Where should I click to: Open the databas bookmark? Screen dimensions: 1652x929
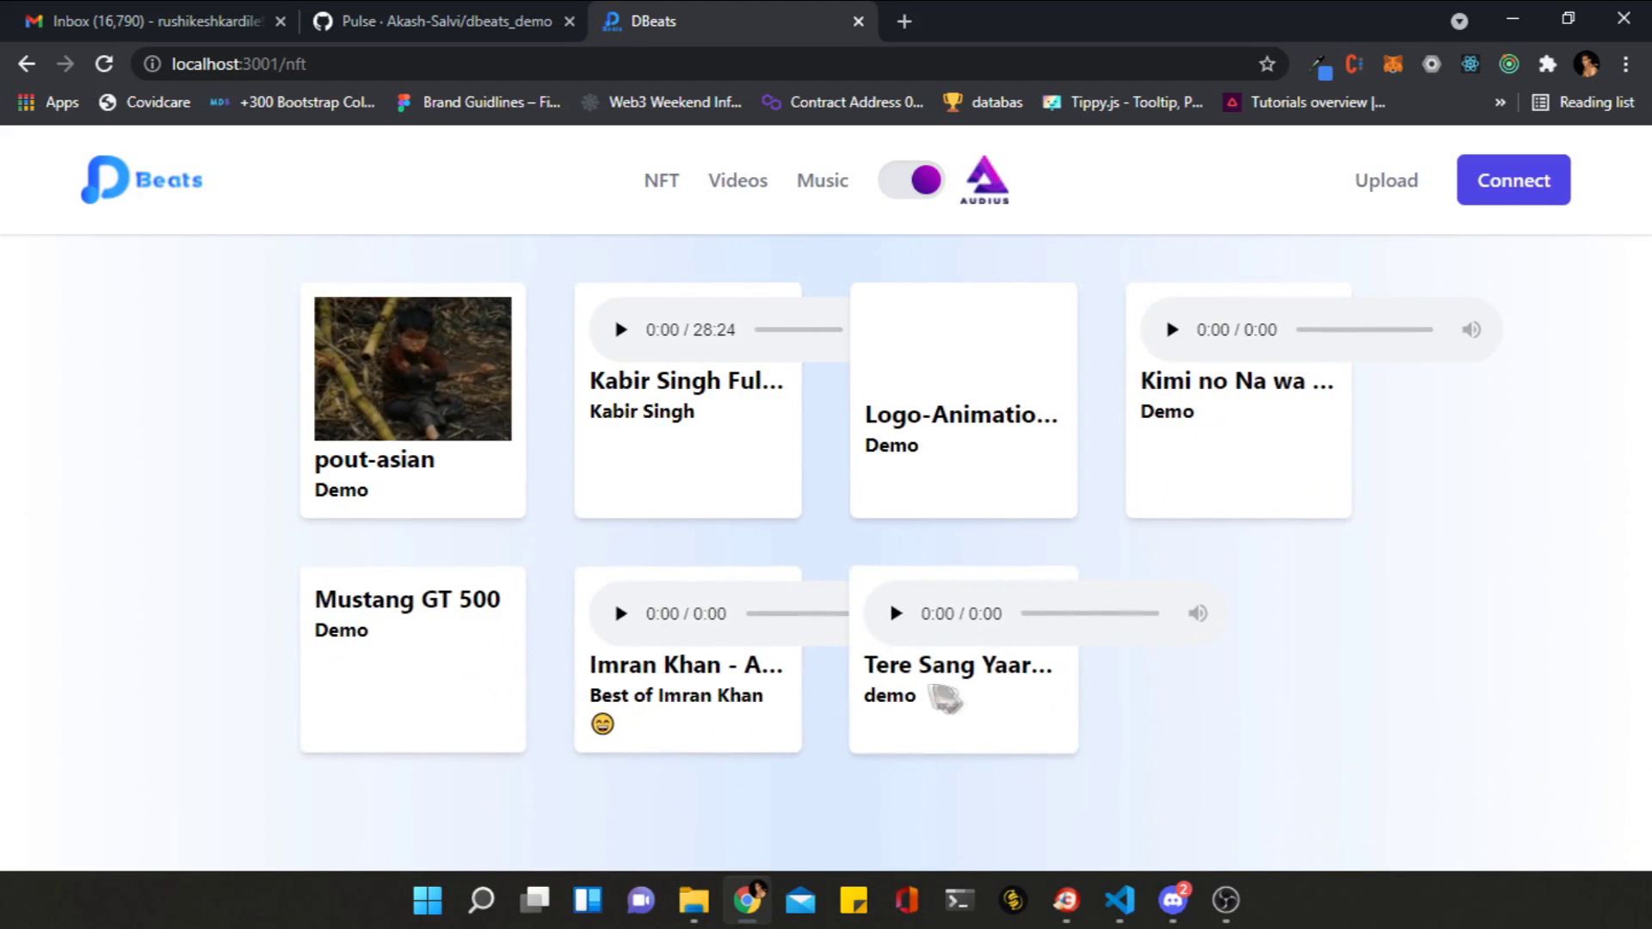(983, 102)
